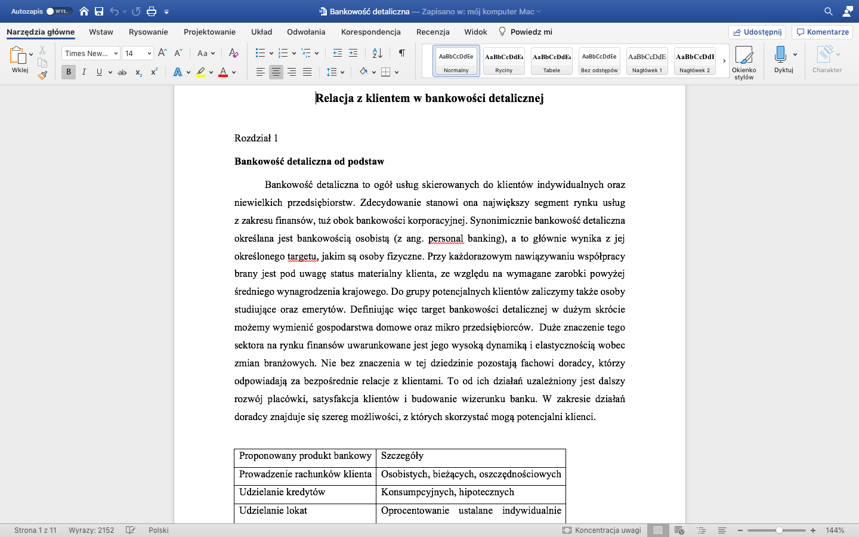Open borders dropdown arrow
Image resolution: width=859 pixels, height=537 pixels.
click(397, 72)
